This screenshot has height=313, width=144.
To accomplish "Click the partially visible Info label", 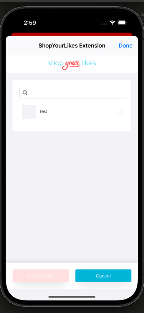I will click(141, 15).
